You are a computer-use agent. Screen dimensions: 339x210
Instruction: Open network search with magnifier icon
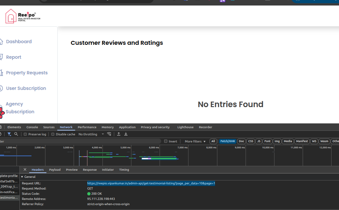16,134
